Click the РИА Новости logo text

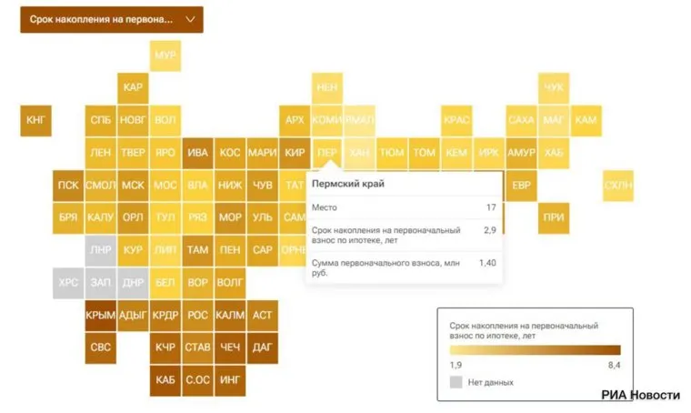639,395
